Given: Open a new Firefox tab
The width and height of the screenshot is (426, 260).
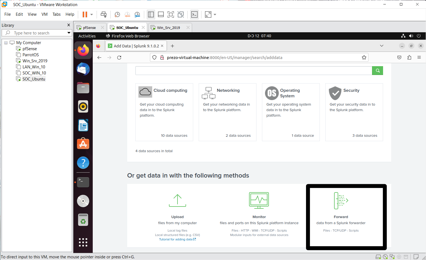Looking at the screenshot, I should coord(173,46).
